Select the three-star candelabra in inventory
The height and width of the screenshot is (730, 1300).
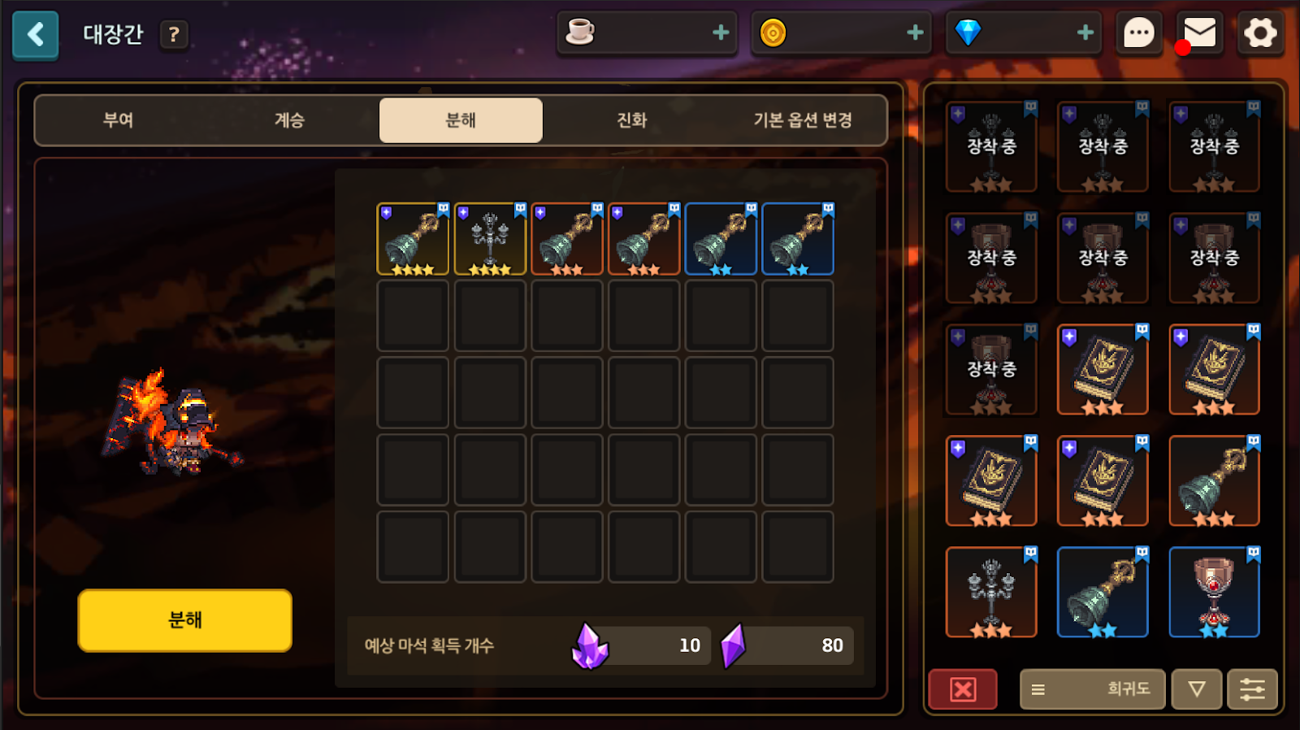pyautogui.click(x=991, y=593)
